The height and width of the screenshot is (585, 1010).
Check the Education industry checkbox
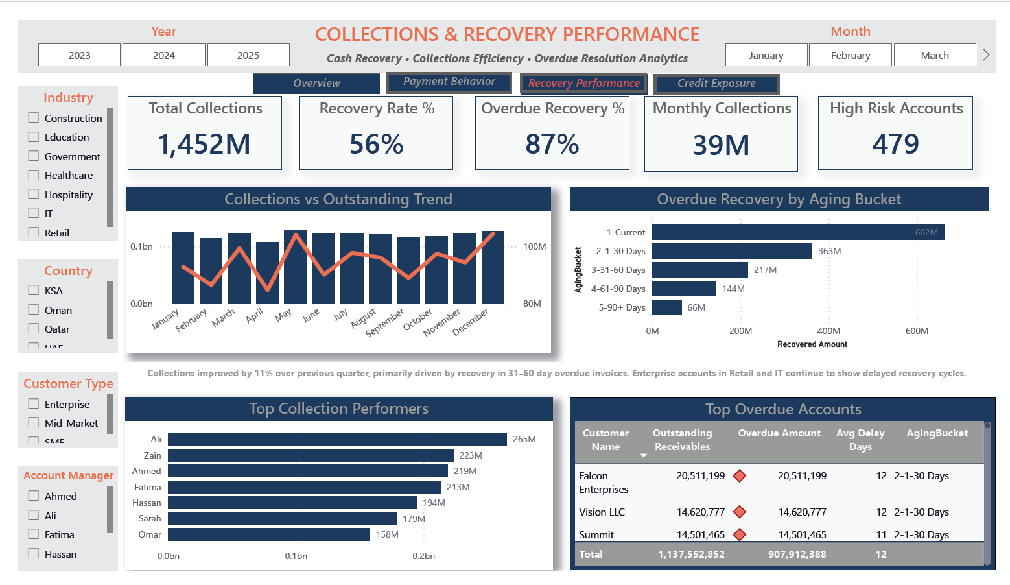pos(34,137)
